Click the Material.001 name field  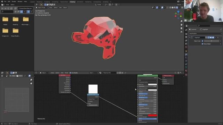point(109,73)
